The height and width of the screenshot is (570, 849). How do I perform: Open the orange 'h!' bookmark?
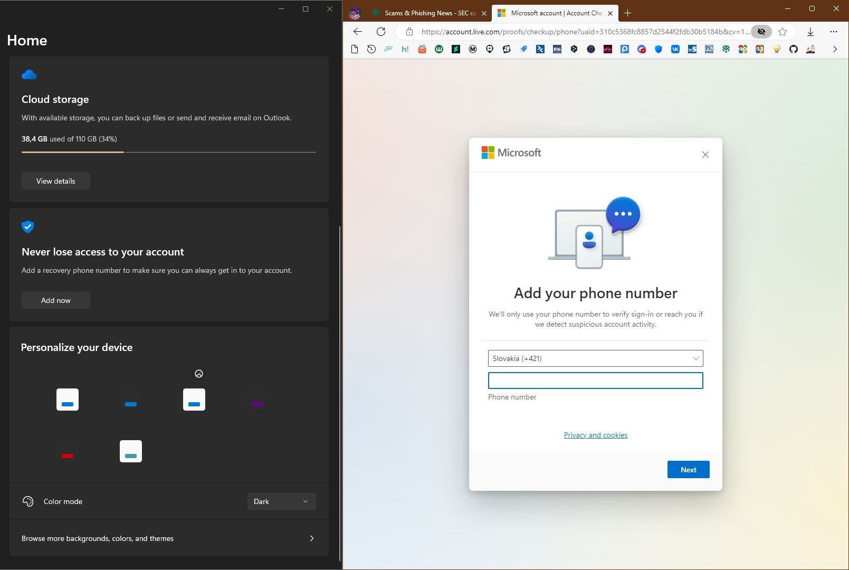(x=405, y=49)
